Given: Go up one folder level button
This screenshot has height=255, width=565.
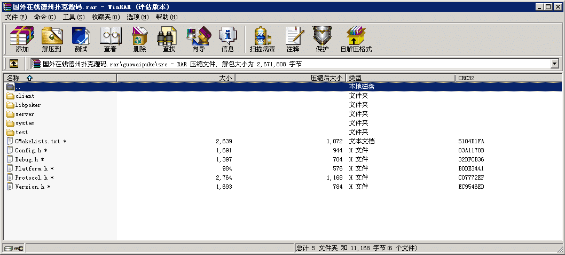Looking at the screenshot, I should click(x=13, y=64).
